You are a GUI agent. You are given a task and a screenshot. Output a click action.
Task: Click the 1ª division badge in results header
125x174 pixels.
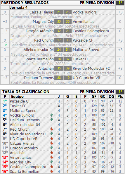point(120,3)
